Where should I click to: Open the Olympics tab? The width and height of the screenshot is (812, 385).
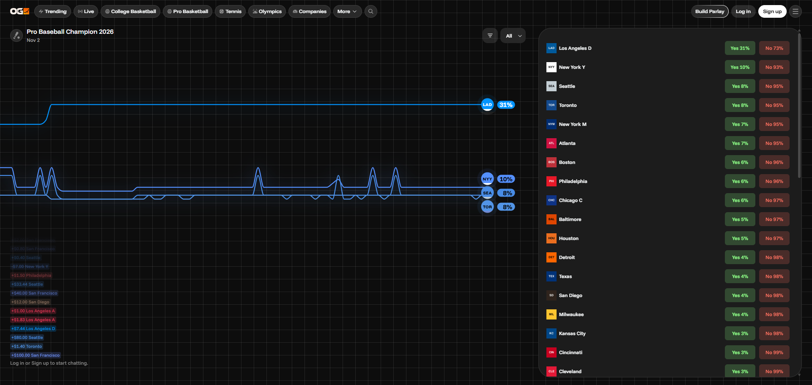[x=267, y=11]
